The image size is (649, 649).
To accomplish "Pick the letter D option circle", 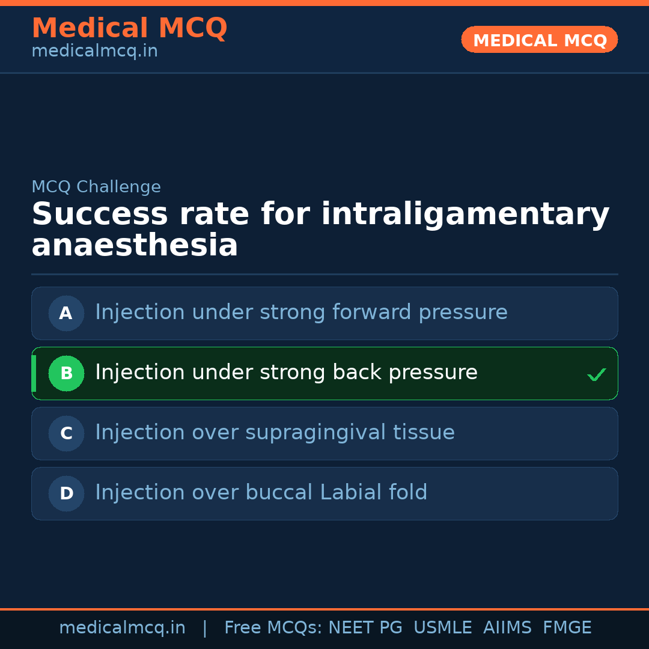I will tap(66, 493).
